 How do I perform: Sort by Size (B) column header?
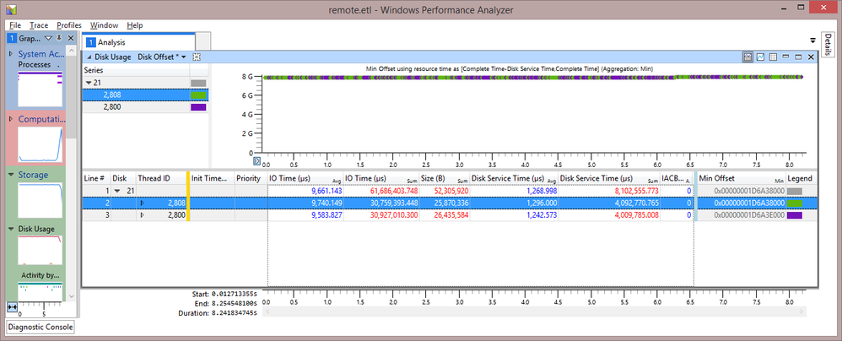click(x=445, y=178)
